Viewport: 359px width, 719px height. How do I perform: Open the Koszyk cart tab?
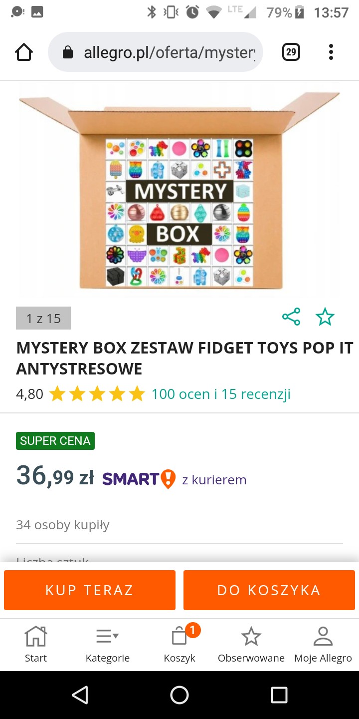coord(179,644)
